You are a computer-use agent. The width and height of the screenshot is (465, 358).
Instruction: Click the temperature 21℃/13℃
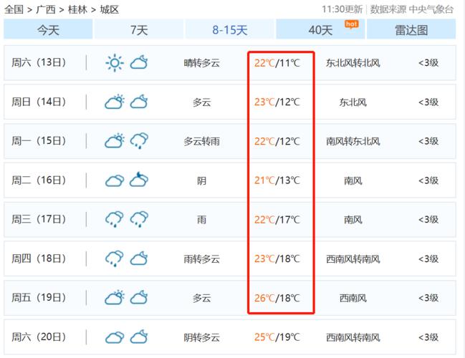pos(277,180)
